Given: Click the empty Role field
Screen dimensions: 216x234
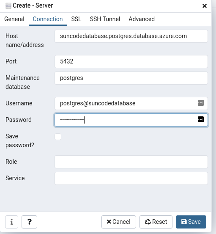Looking at the screenshot, I should tap(131, 162).
